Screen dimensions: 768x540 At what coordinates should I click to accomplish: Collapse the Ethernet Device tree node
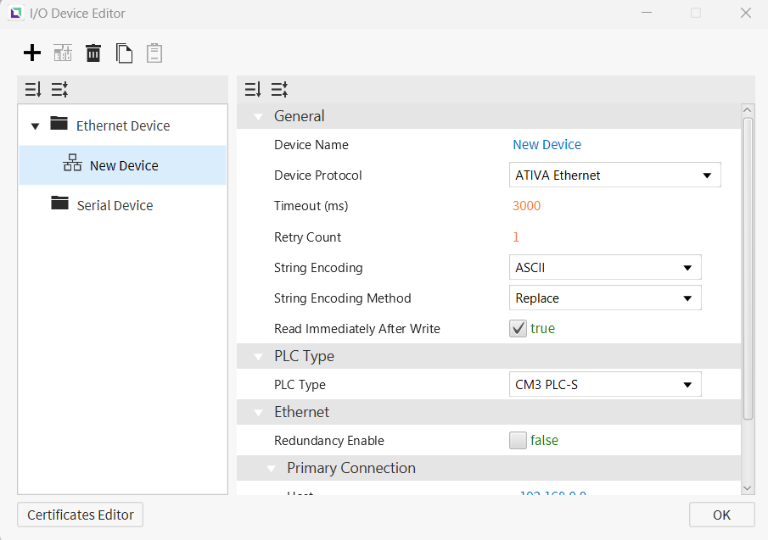35,126
